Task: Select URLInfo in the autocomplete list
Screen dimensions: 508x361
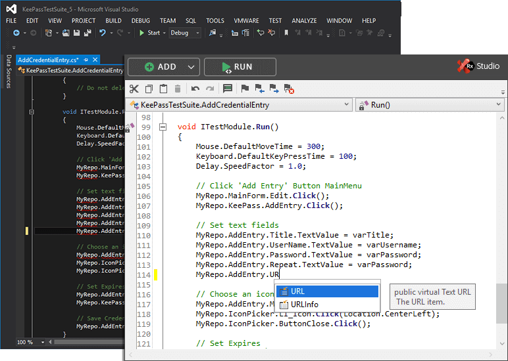Action: coord(327,305)
